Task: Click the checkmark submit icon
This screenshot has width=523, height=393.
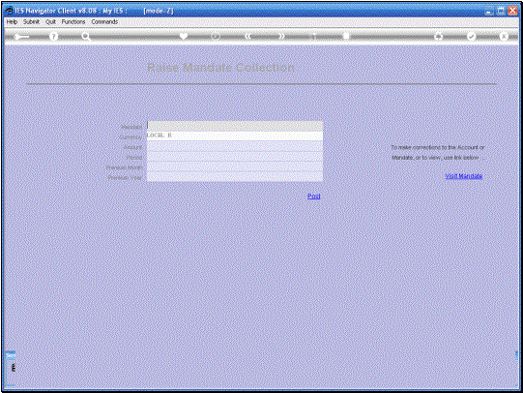Action: (471, 36)
